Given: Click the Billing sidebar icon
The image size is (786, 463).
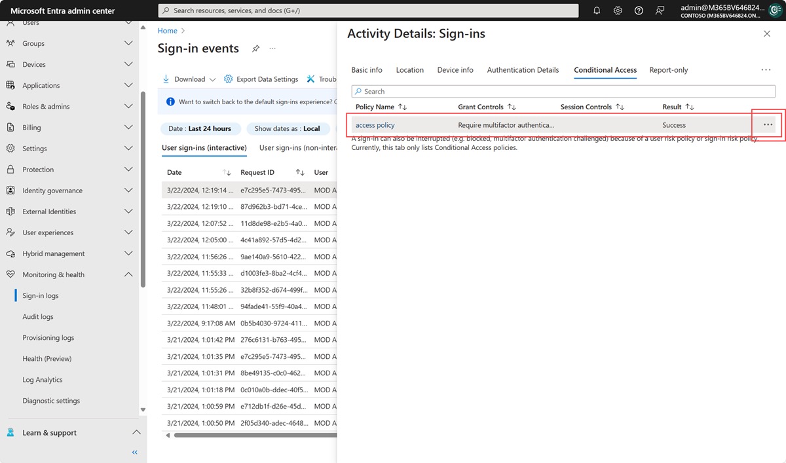Looking at the screenshot, I should pyautogui.click(x=10, y=127).
